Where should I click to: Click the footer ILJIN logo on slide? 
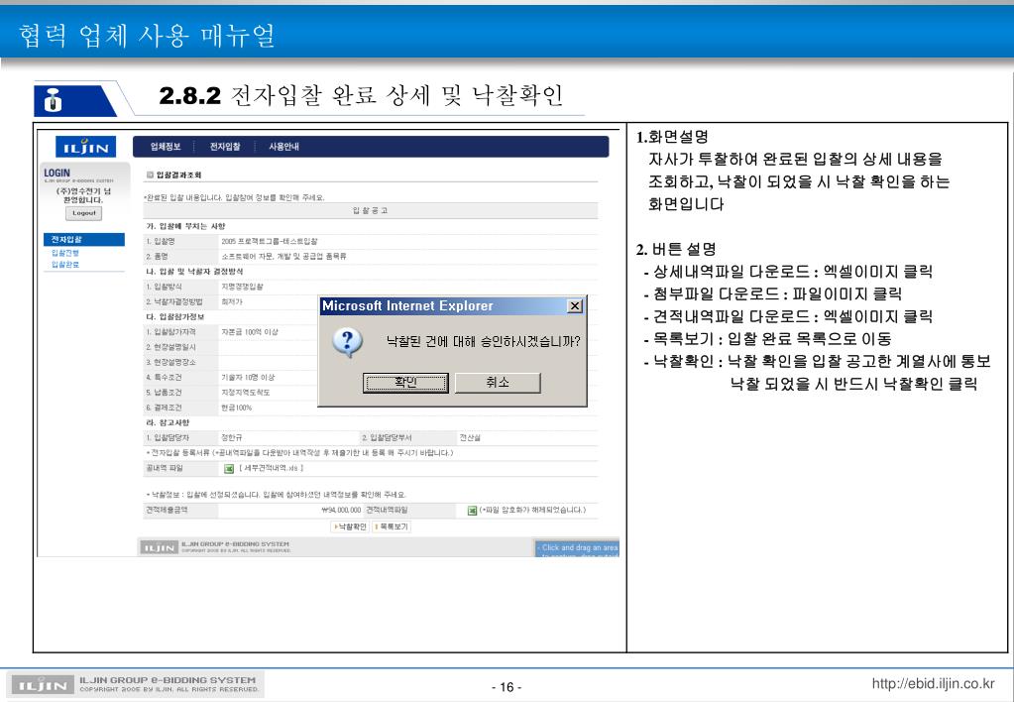pos(42,685)
